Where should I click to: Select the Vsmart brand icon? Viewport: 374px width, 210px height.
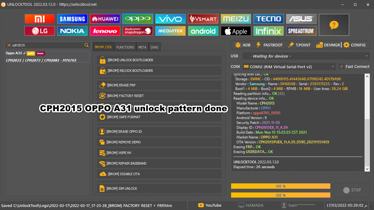point(203,19)
